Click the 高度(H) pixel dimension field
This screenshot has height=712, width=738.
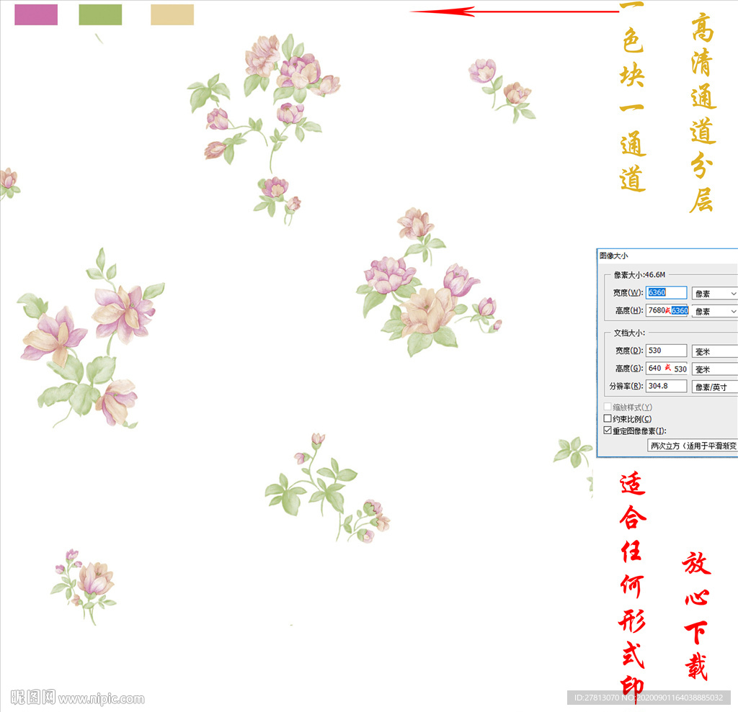coord(666,310)
